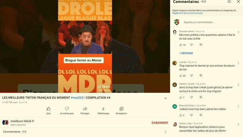Open the meilleurs tiktok fr channel avatar
Image resolution: width=243 pixels, height=137 pixels.
[5, 123]
